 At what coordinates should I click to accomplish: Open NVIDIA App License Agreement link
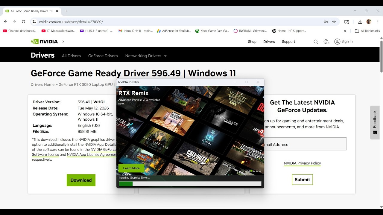(92, 154)
